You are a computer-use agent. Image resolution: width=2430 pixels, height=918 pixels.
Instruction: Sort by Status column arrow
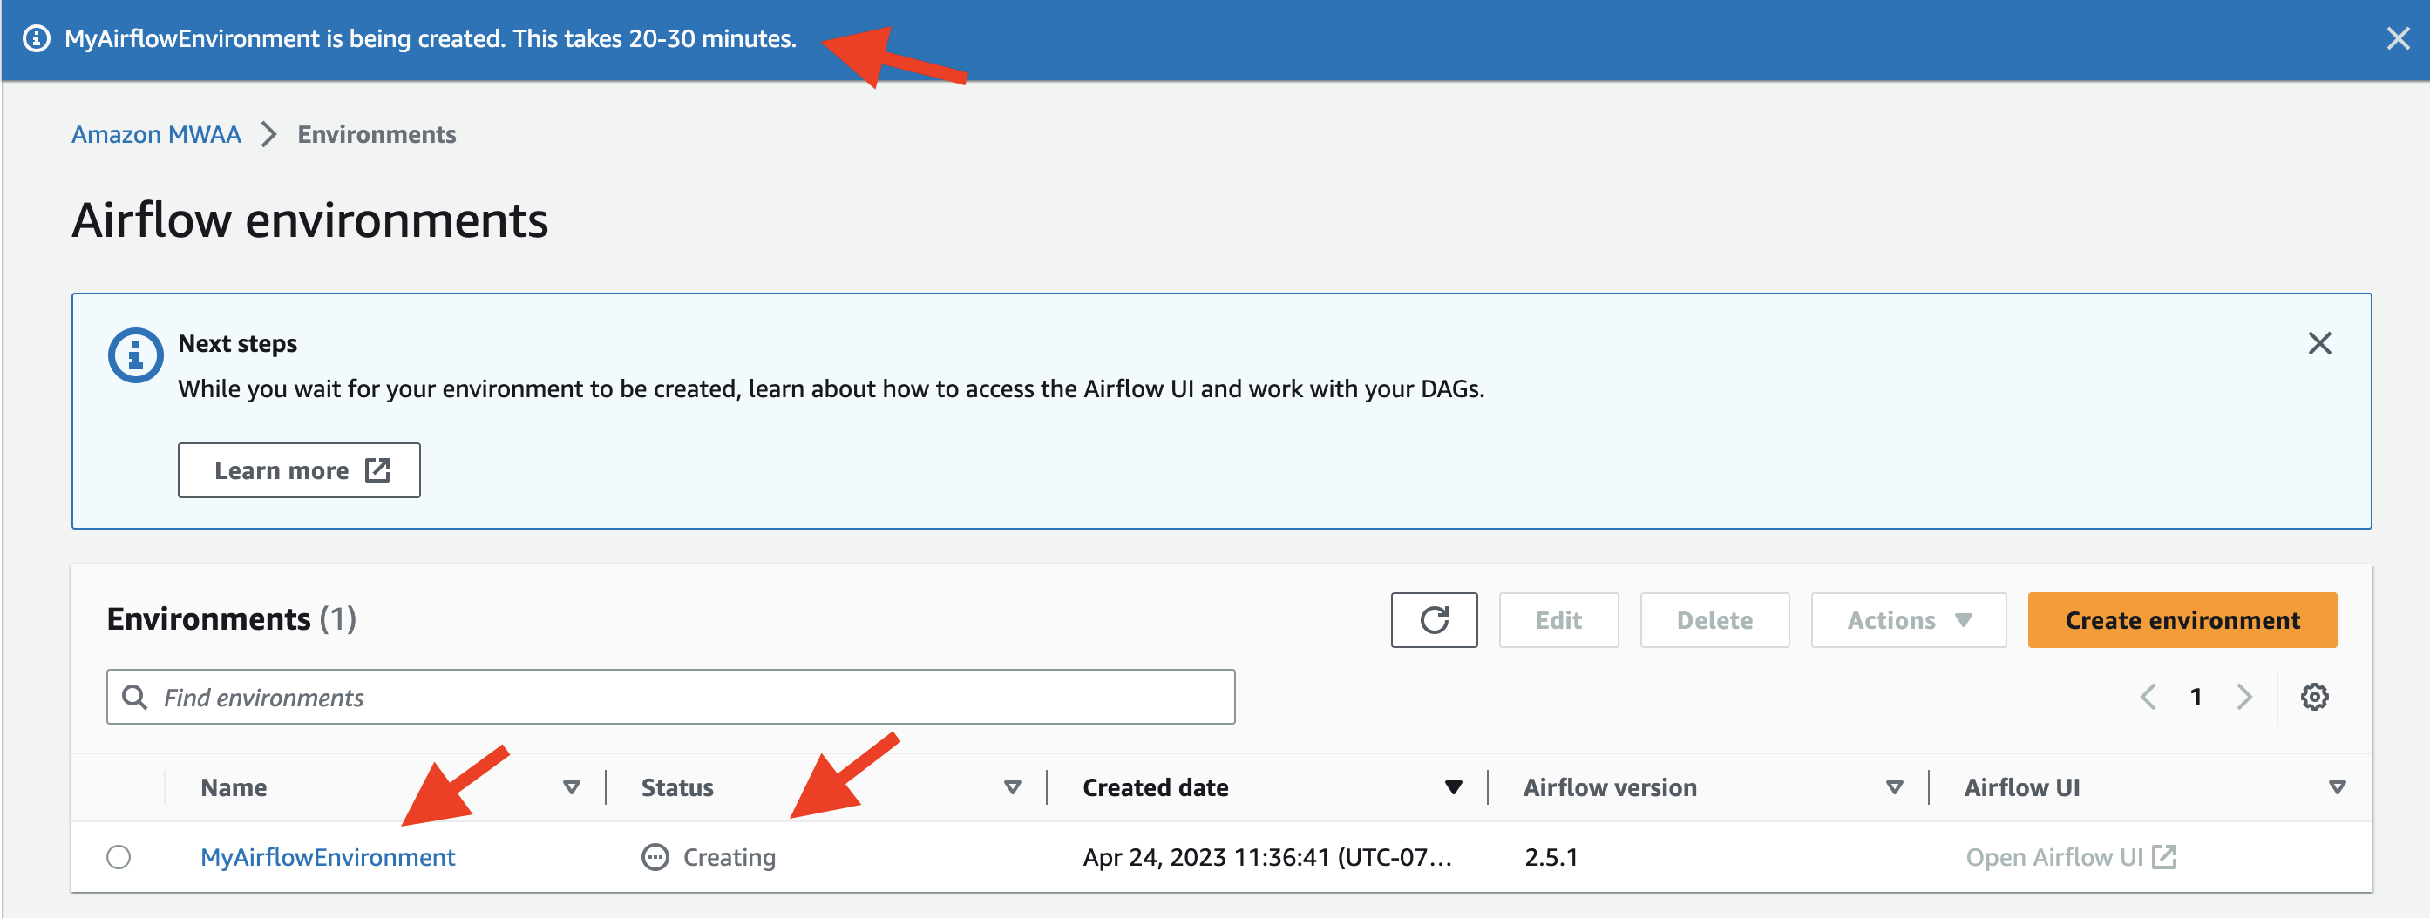point(1012,788)
